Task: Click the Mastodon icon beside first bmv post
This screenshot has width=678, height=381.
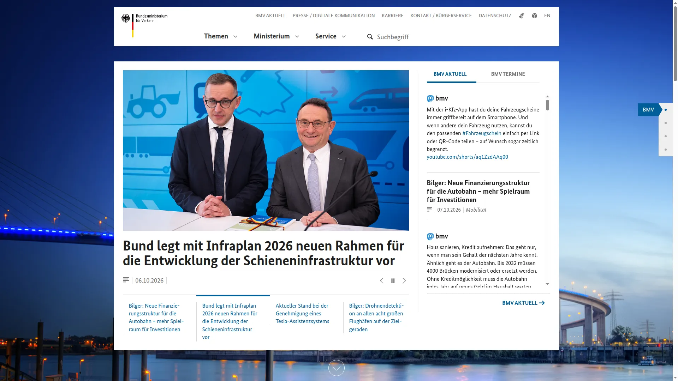Action: (430, 98)
